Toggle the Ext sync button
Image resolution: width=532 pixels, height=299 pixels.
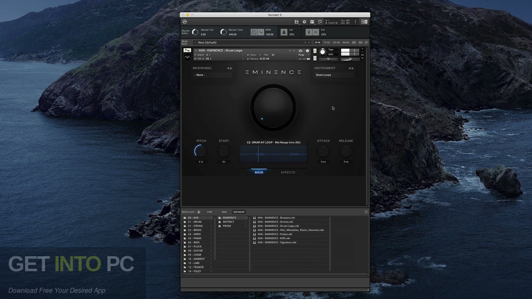[254, 30]
